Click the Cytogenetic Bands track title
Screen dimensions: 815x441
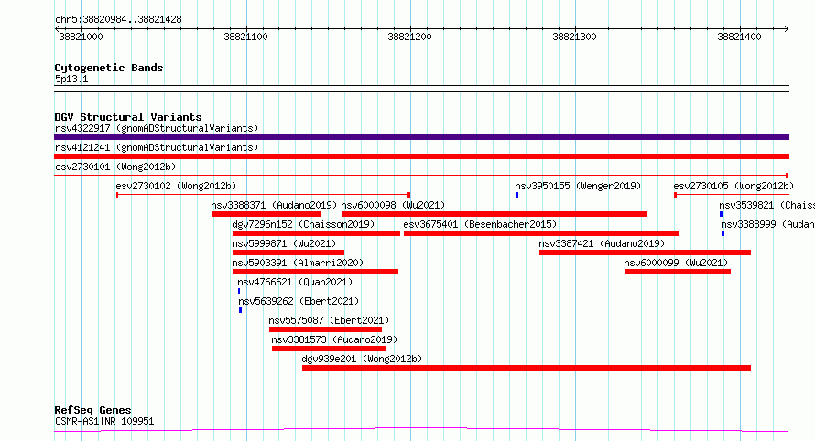109,68
